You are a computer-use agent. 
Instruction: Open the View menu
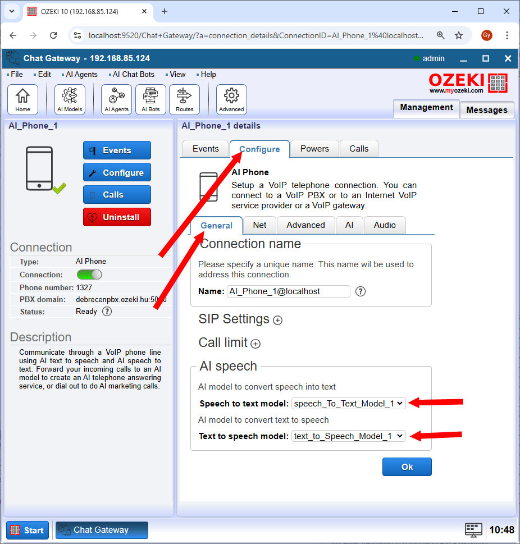177,75
